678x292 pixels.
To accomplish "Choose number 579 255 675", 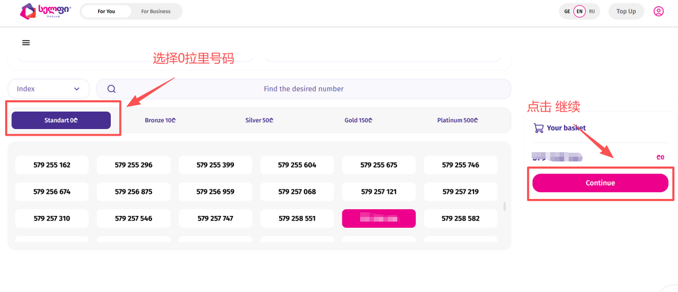I will click(379, 165).
